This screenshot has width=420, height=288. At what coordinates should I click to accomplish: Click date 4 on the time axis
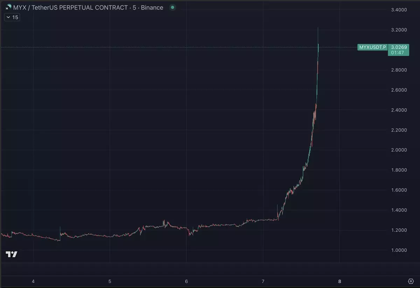[33, 281]
